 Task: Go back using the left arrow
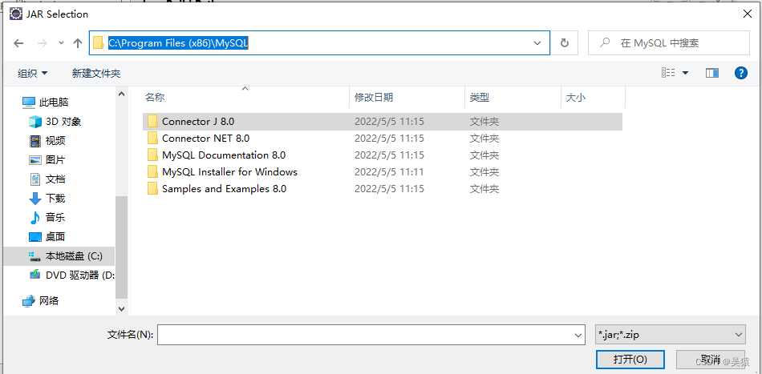coord(18,43)
